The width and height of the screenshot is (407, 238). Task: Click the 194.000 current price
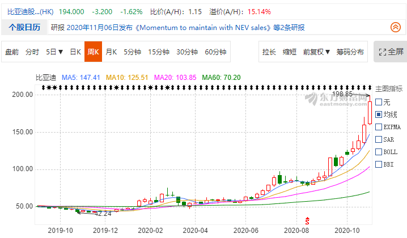tap(71, 12)
